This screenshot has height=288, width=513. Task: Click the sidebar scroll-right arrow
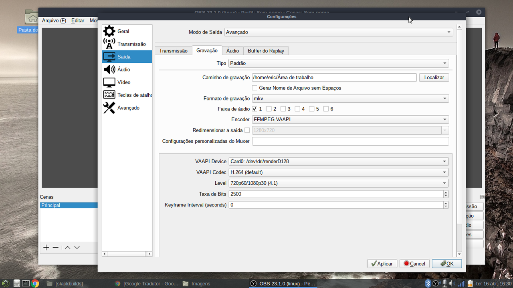(x=149, y=254)
